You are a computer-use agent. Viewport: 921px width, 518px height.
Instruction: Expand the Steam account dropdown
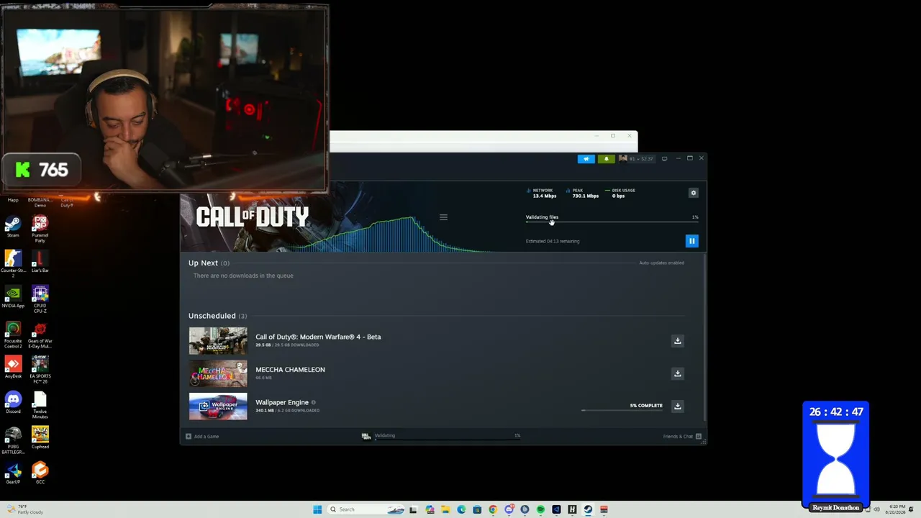(637, 159)
